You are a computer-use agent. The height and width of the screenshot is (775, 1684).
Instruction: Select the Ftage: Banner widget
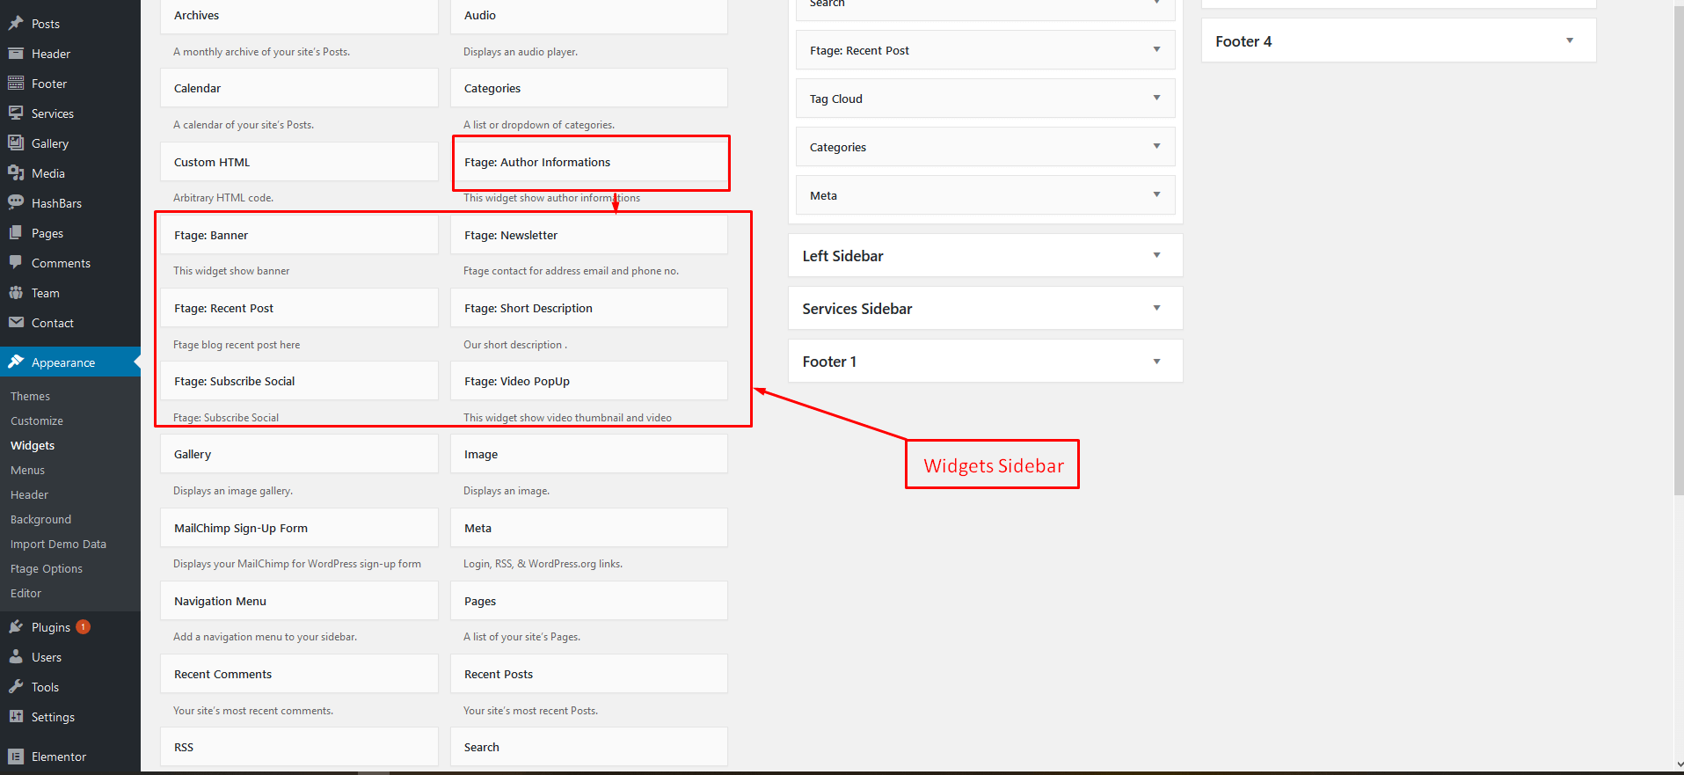coord(299,235)
